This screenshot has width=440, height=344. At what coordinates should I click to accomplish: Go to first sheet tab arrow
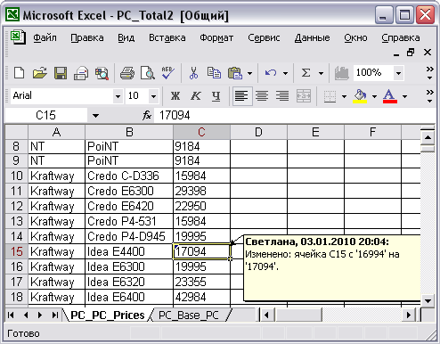(x=11, y=315)
